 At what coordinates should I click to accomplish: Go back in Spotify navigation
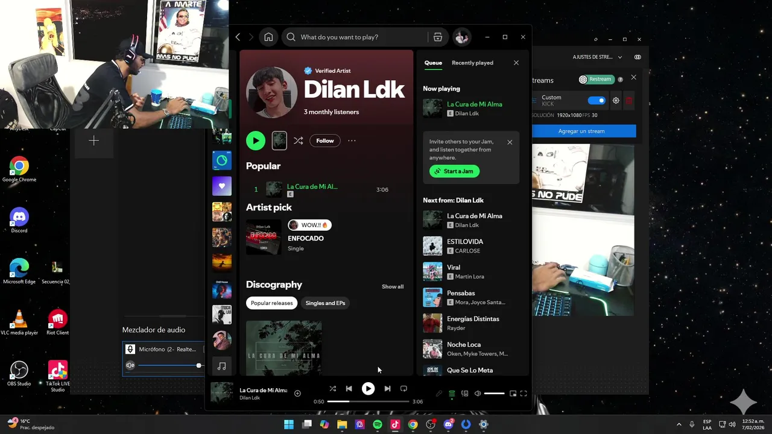coord(238,37)
